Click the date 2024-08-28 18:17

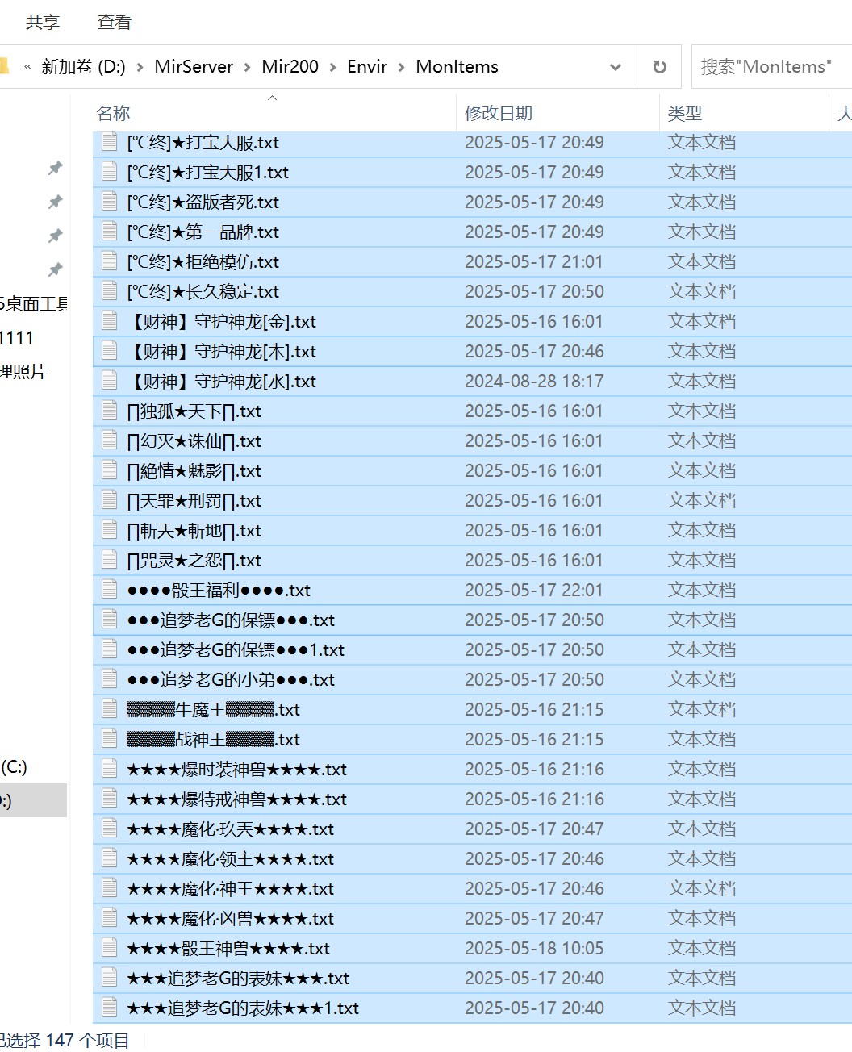click(x=534, y=381)
